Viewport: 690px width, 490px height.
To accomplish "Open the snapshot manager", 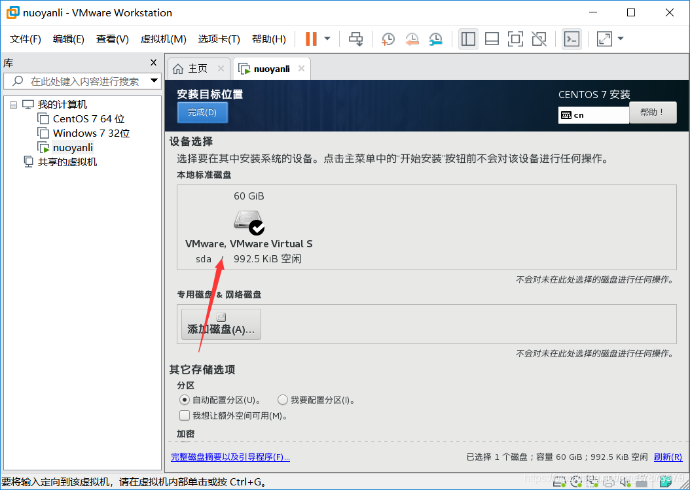I will pyautogui.click(x=435, y=39).
